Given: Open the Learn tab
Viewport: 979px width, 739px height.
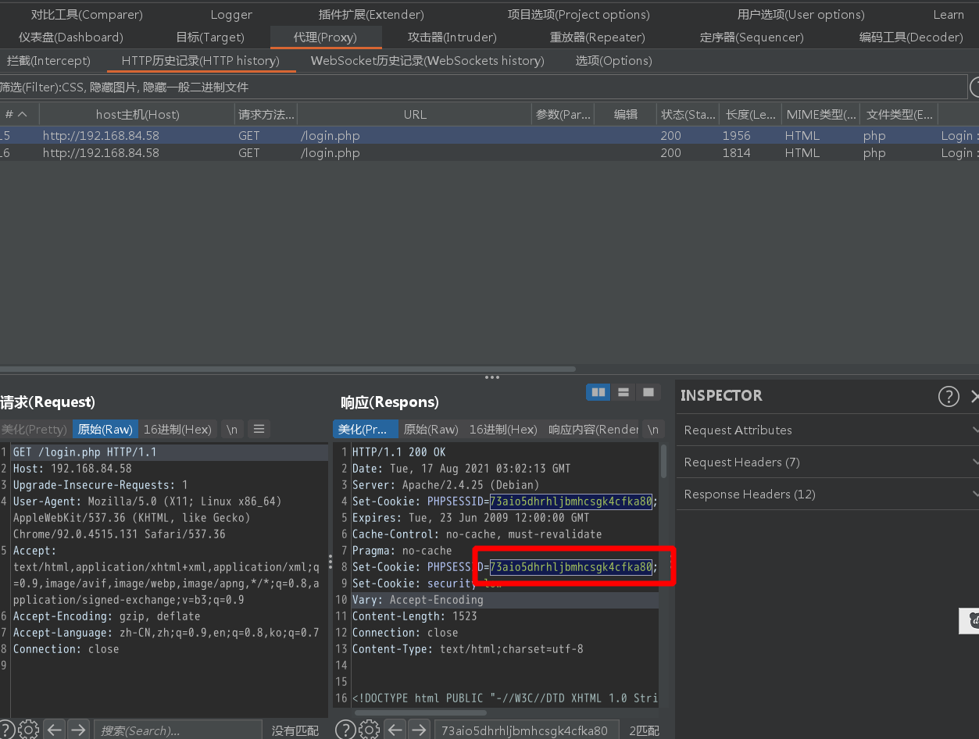Looking at the screenshot, I should pyautogui.click(x=949, y=14).
